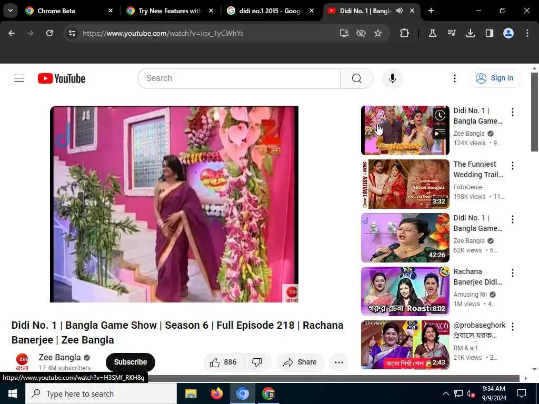Go back to previous page
The width and height of the screenshot is (539, 404).
coord(12,33)
